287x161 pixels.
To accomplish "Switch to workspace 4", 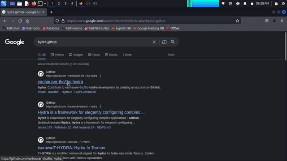I will tap(72, 4).
